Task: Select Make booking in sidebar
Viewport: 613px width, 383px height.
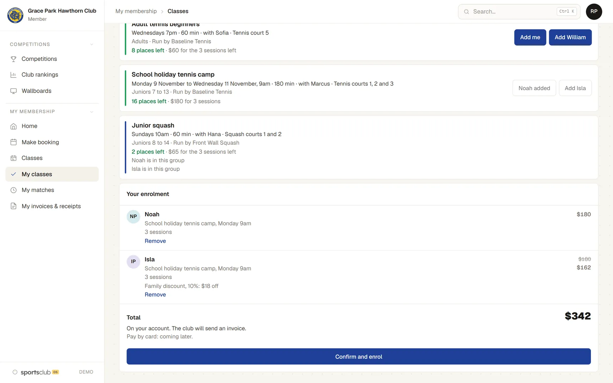Action: click(x=52, y=142)
